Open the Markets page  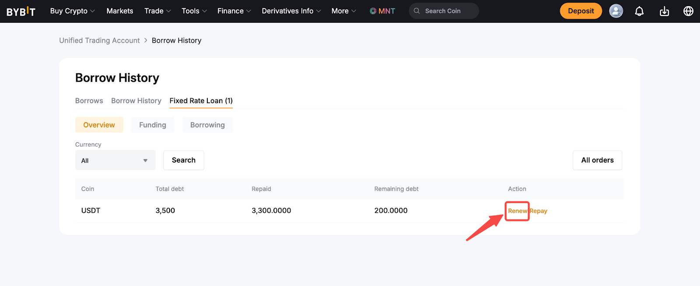[119, 11]
